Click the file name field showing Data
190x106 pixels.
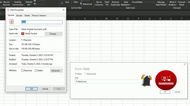click(x=42, y=22)
